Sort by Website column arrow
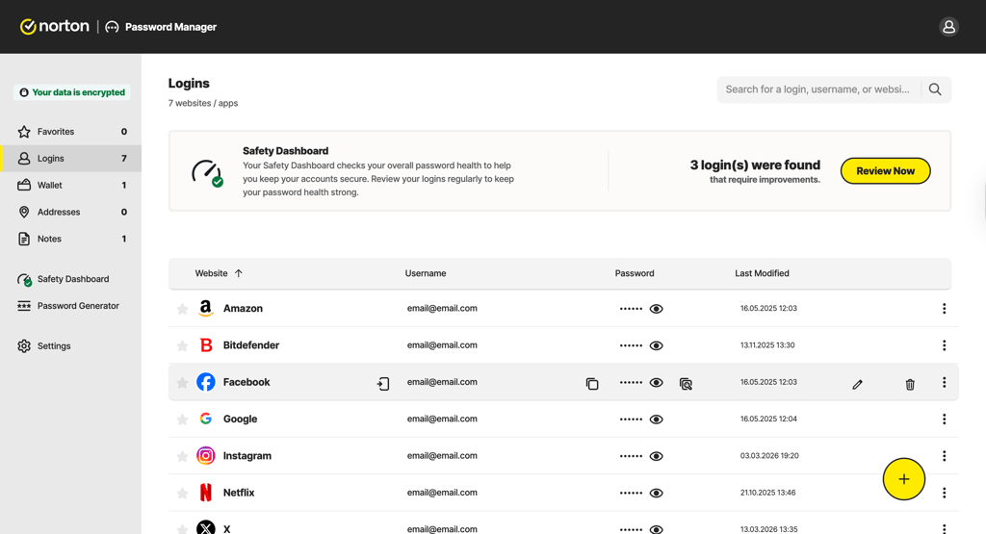Image resolution: width=986 pixels, height=534 pixels. pos(239,273)
